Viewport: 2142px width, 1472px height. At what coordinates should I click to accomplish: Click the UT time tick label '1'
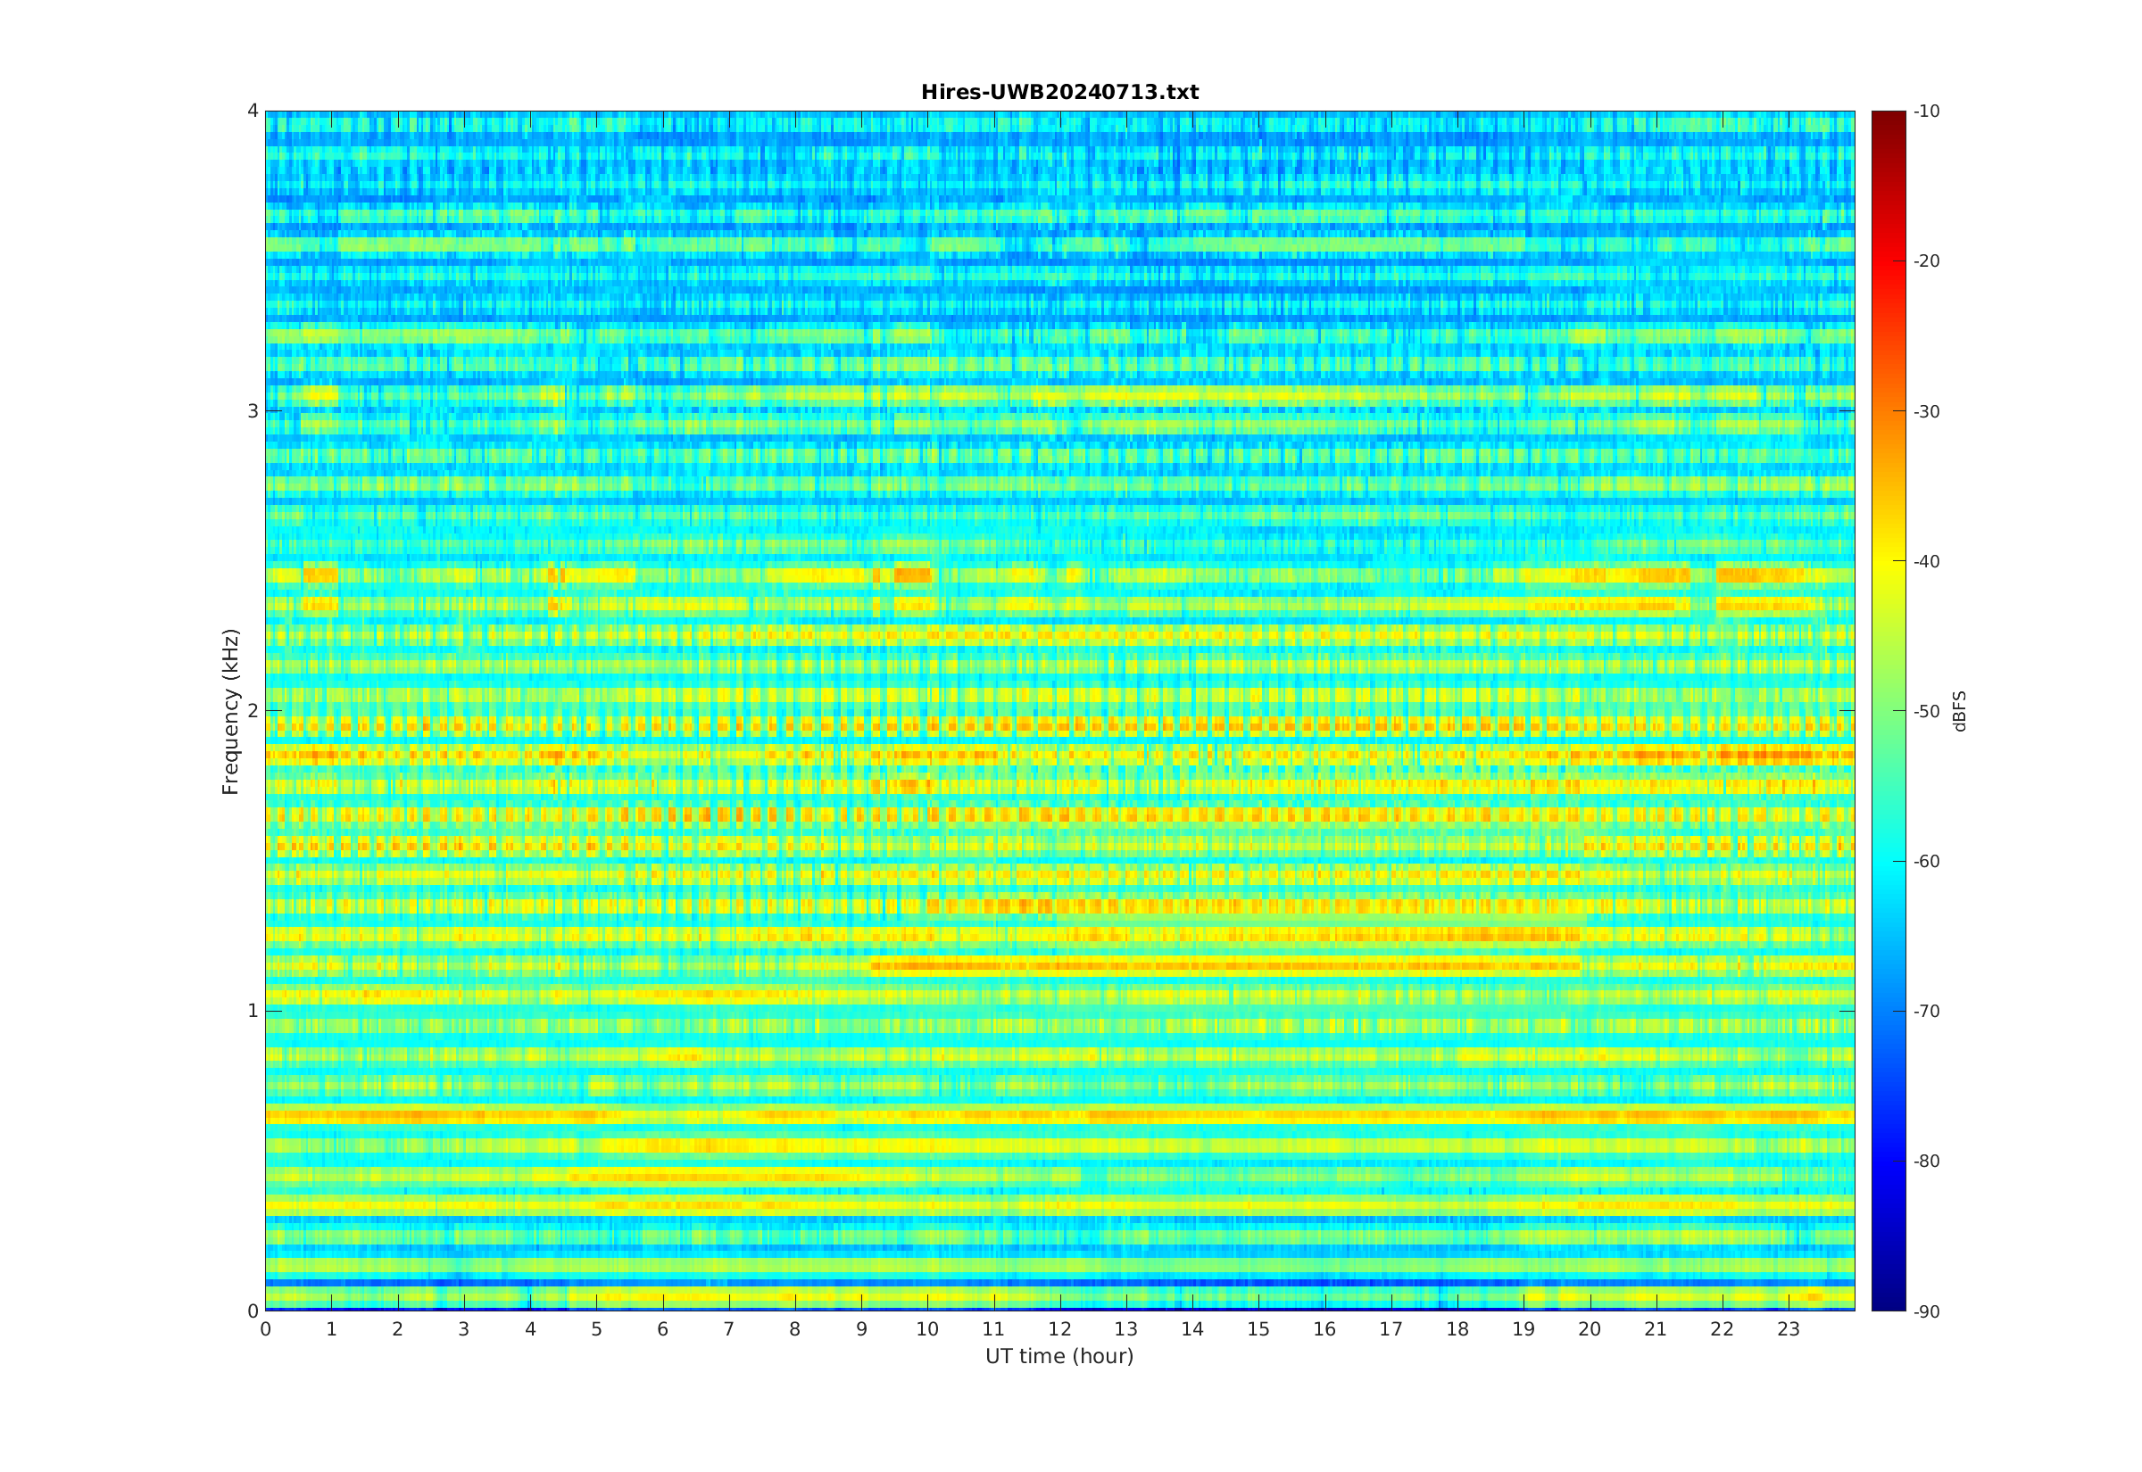pos(331,1329)
